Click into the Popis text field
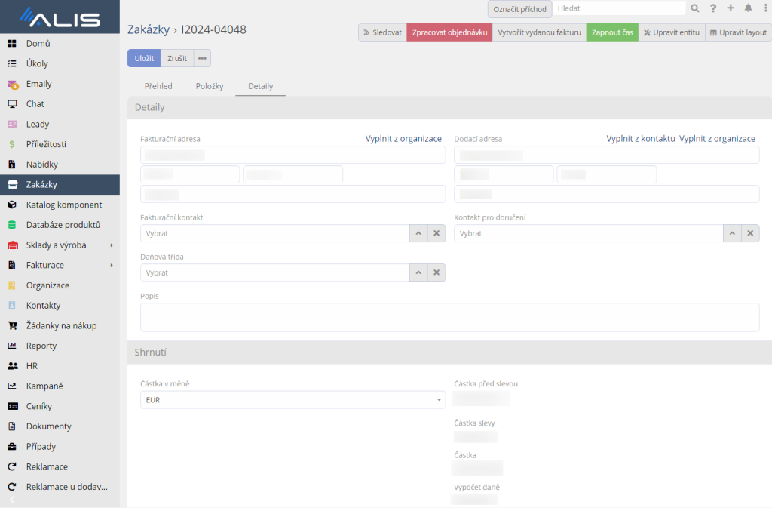This screenshot has height=508, width=772. [x=449, y=317]
